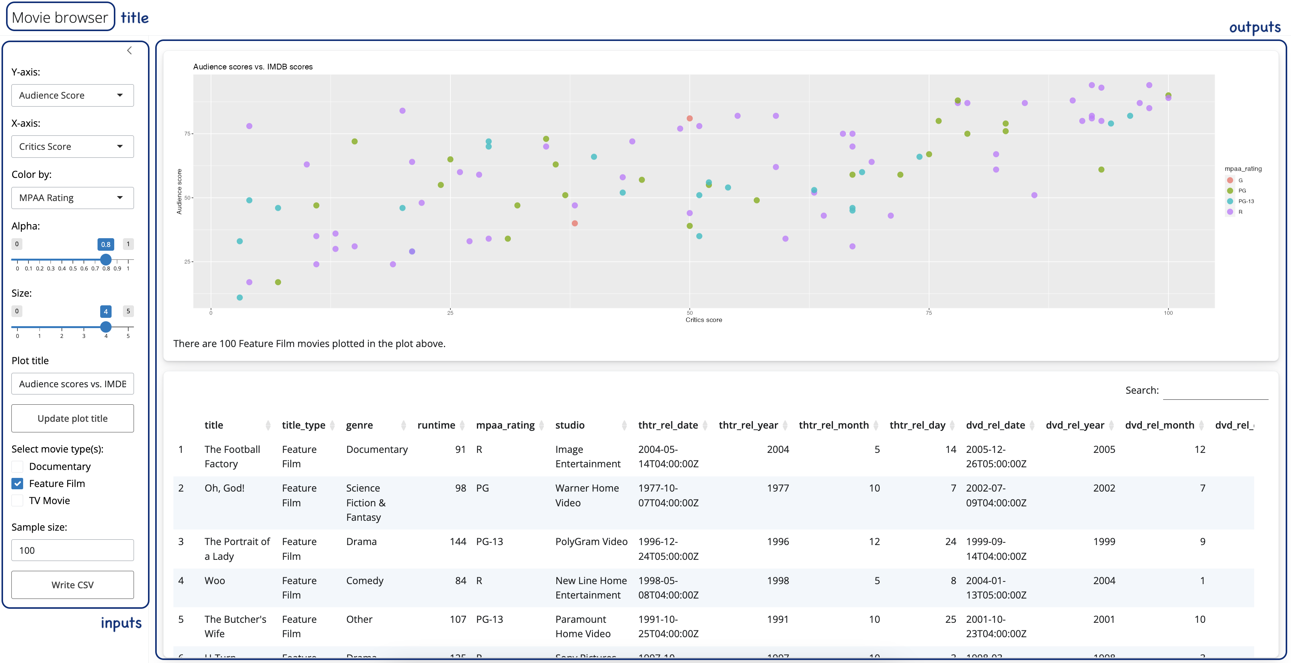This screenshot has width=1291, height=663.
Task: Open the Color by MPAA Rating dropdown
Action: tap(72, 198)
